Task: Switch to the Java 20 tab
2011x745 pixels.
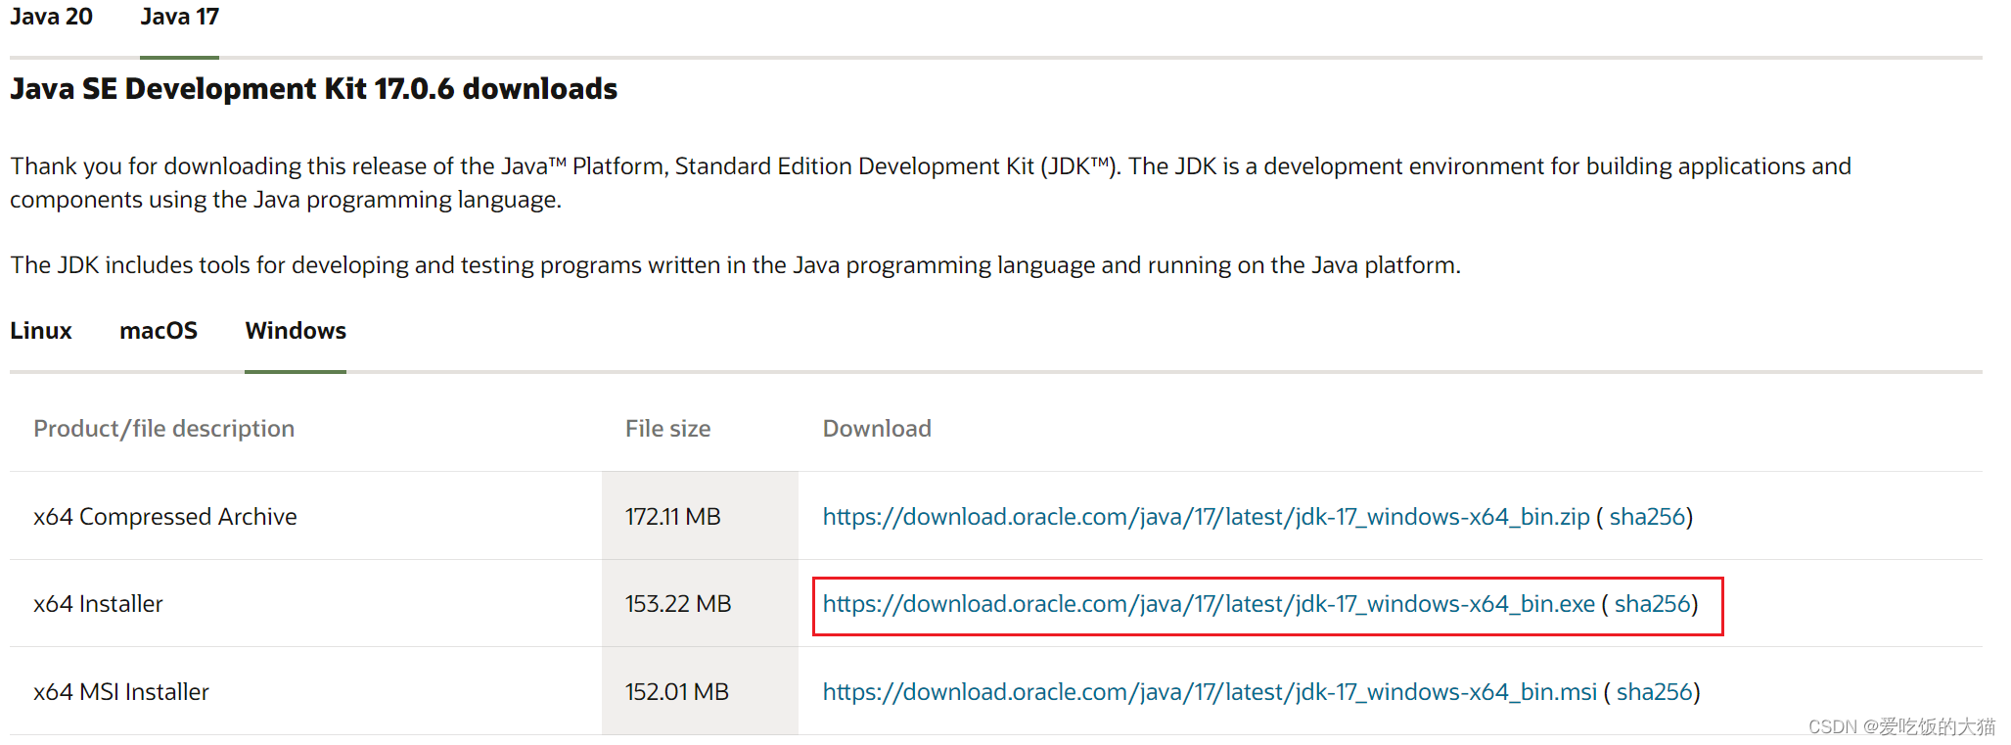Action: 51,17
